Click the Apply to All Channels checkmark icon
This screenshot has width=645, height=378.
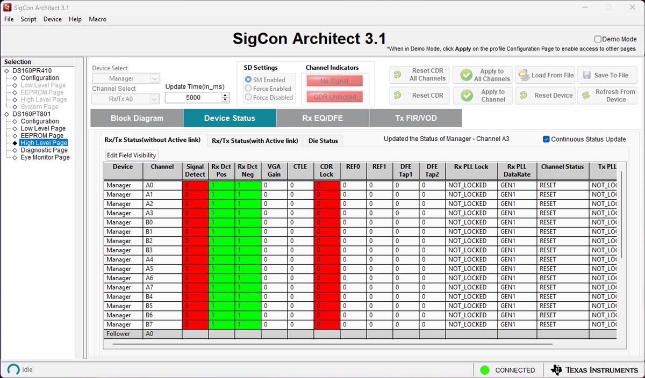coord(467,75)
